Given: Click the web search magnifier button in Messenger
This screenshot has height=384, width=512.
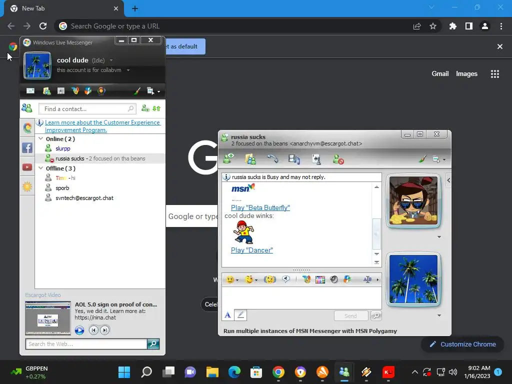Looking at the screenshot, I should pyautogui.click(x=153, y=344).
